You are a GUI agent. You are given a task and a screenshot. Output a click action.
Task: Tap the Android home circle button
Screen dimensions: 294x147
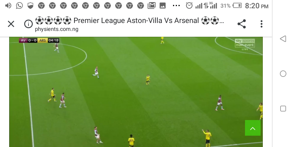(x=283, y=74)
